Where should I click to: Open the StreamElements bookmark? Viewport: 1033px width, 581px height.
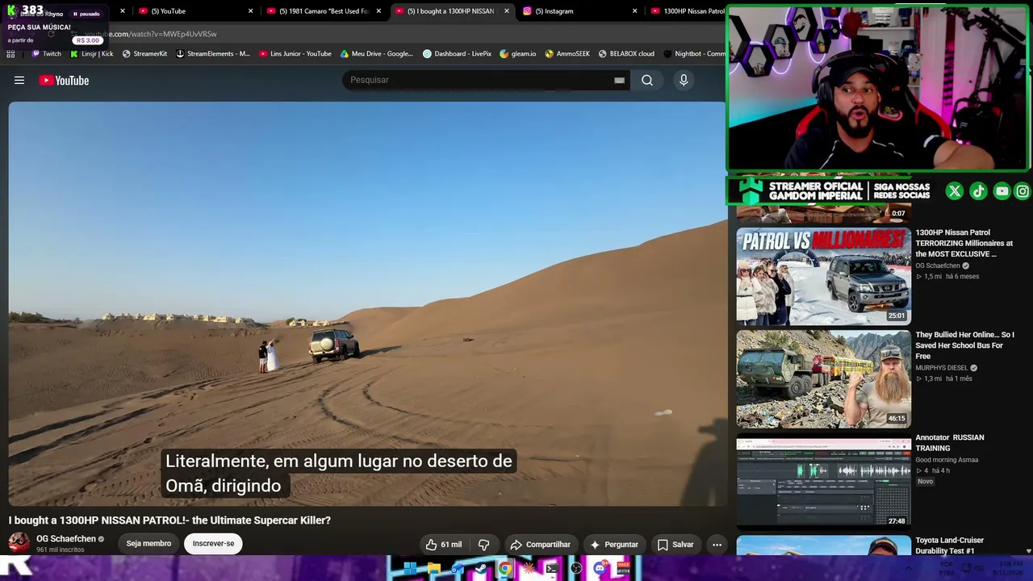pos(213,54)
